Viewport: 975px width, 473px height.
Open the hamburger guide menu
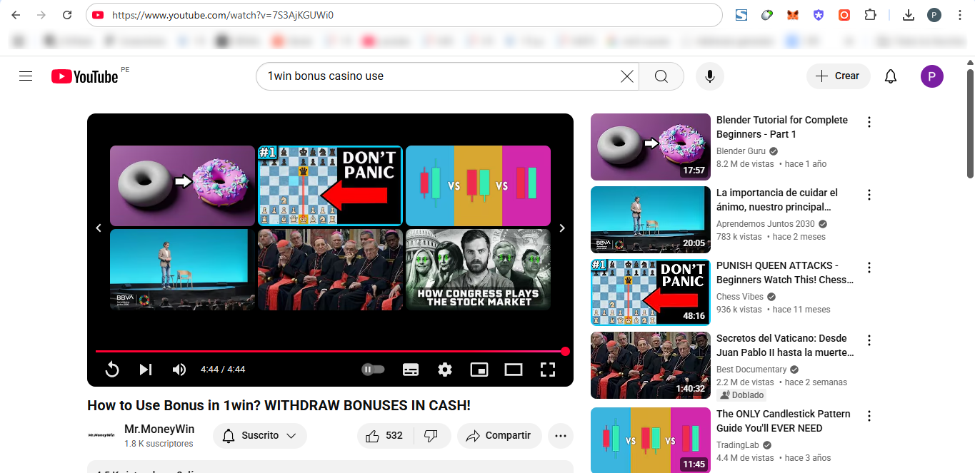[26, 76]
